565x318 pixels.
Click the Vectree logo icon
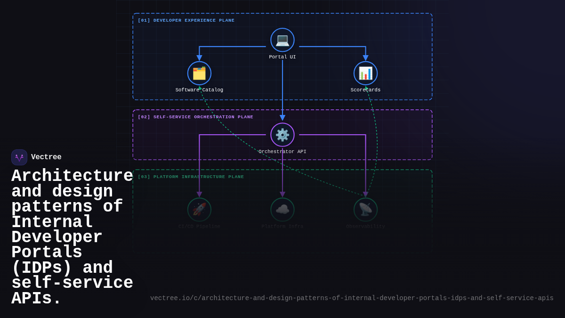[19, 157]
